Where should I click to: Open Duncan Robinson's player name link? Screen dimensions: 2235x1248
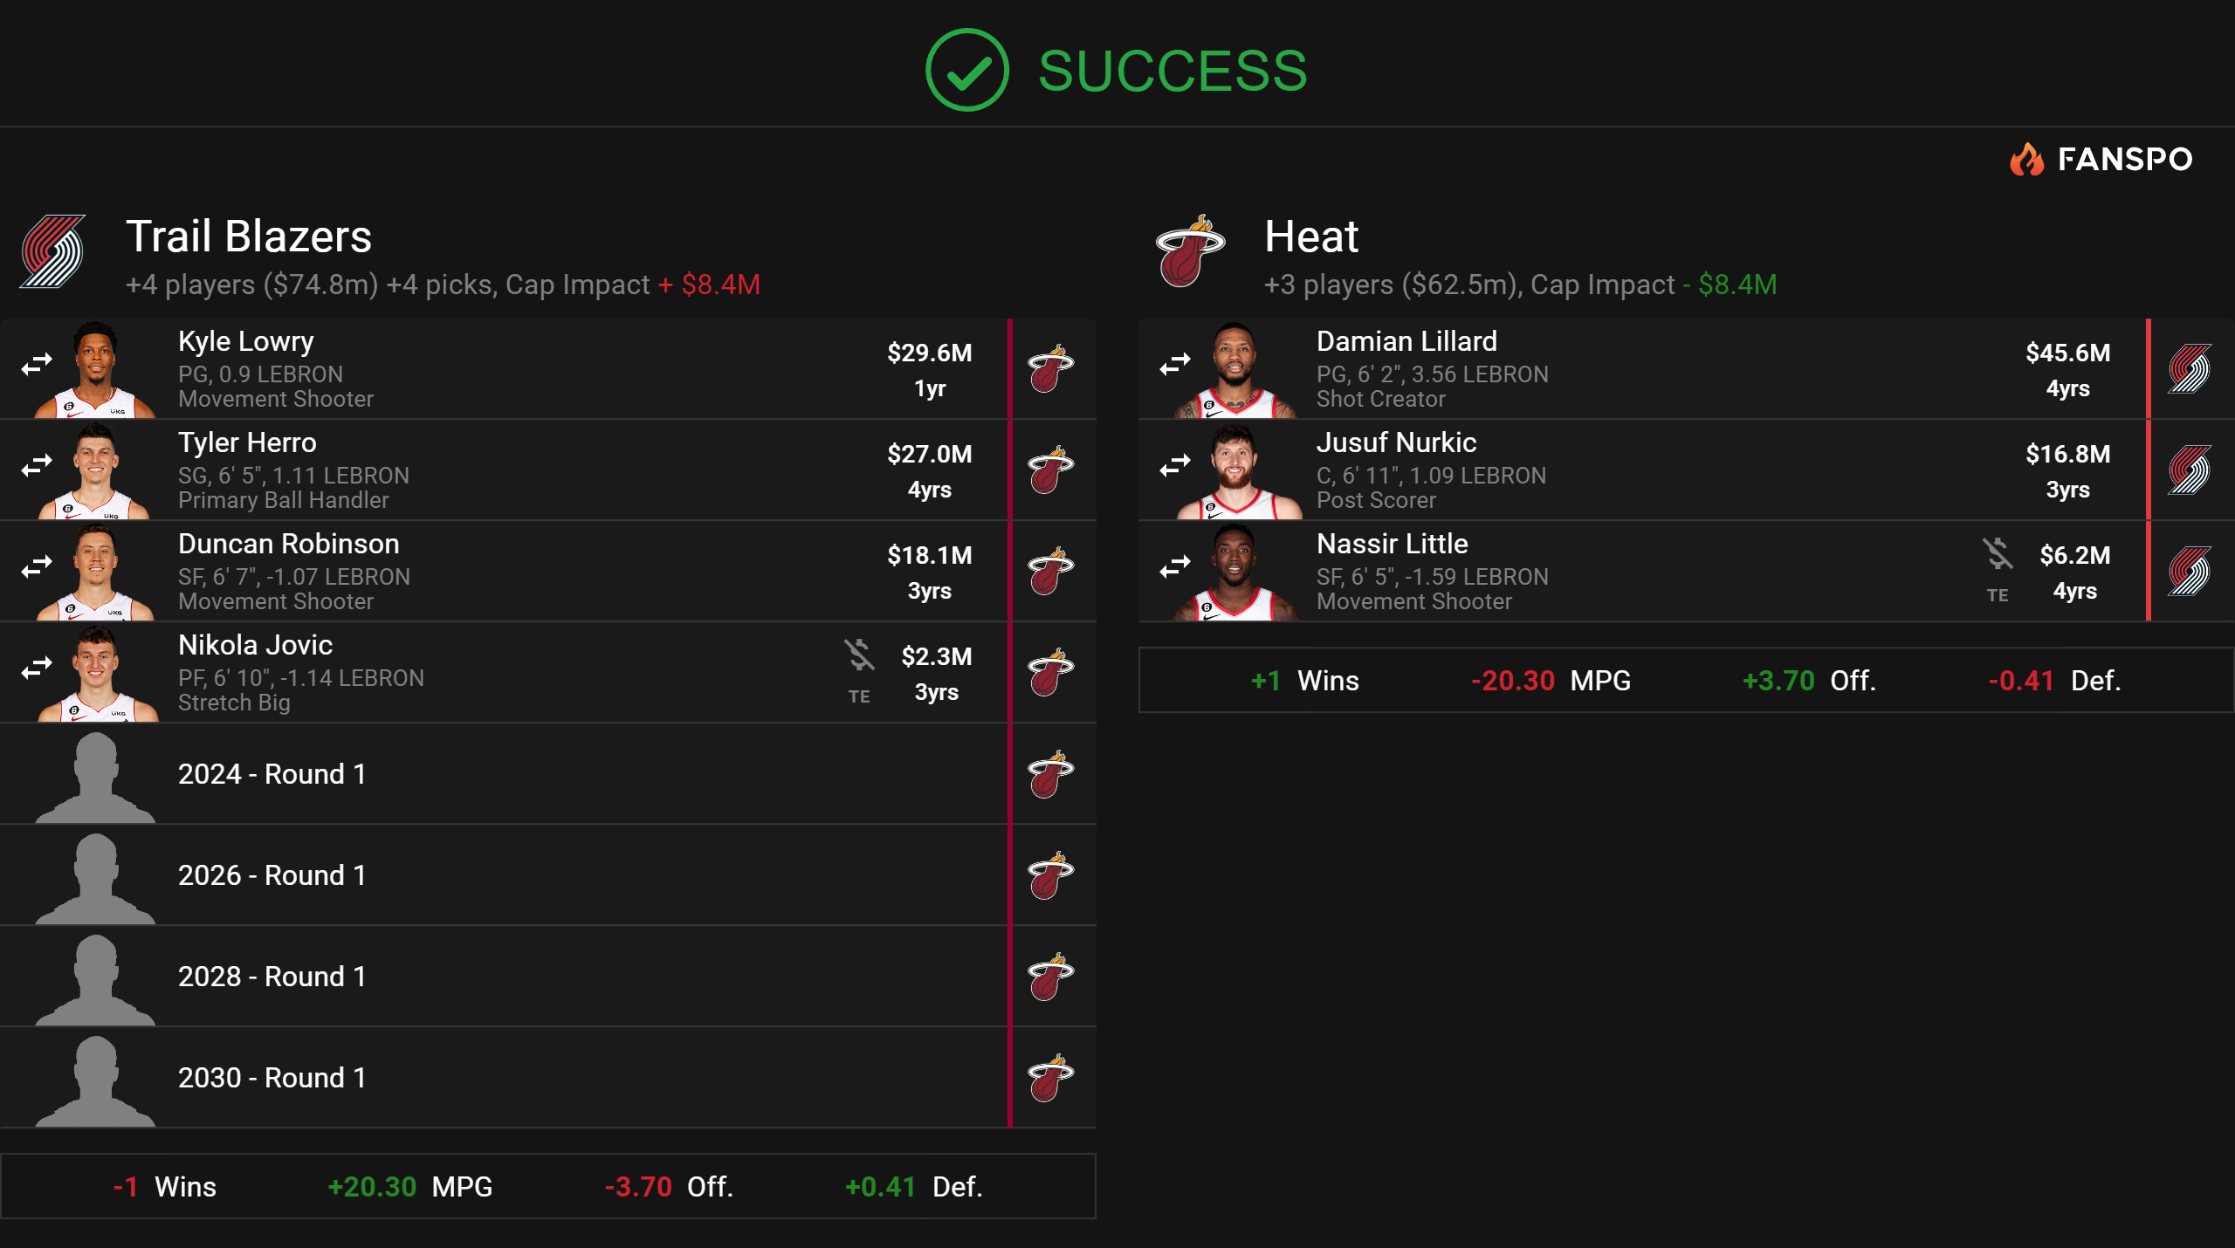click(x=288, y=544)
